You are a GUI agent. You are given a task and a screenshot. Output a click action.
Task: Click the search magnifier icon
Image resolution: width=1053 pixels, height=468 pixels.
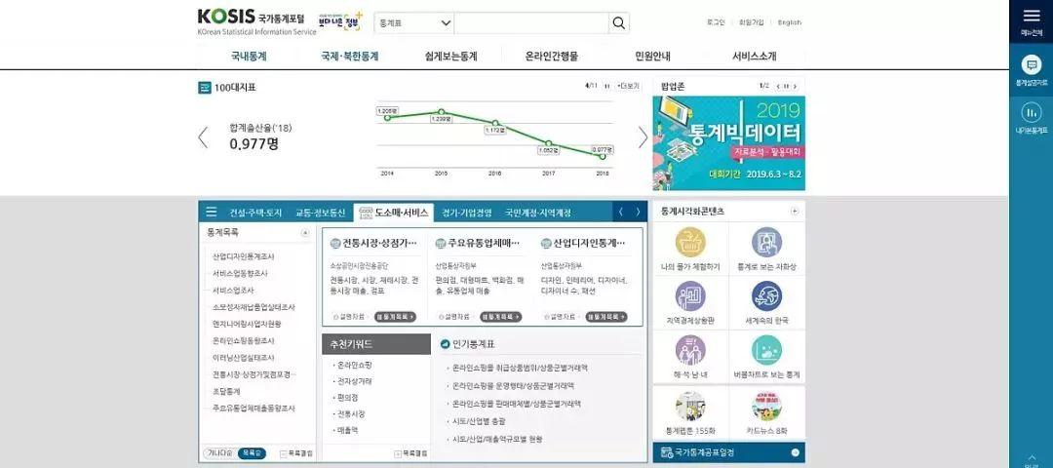(x=618, y=22)
